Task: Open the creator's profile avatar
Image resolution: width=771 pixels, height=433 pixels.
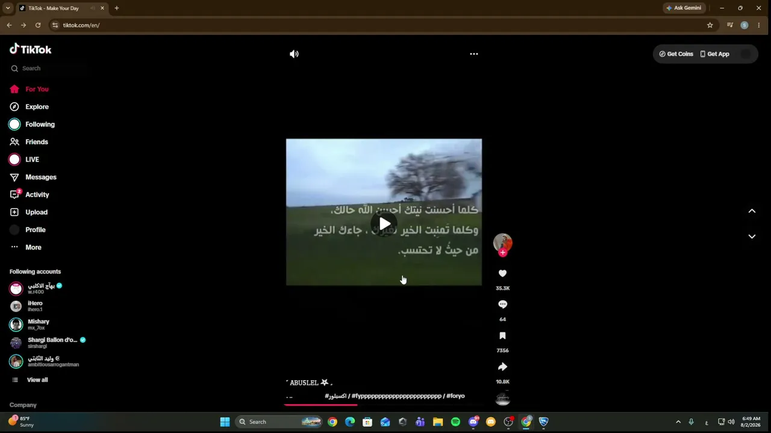Action: click(503, 242)
